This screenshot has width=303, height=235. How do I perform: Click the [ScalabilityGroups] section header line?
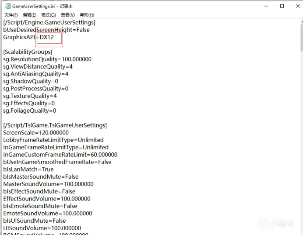point(28,52)
